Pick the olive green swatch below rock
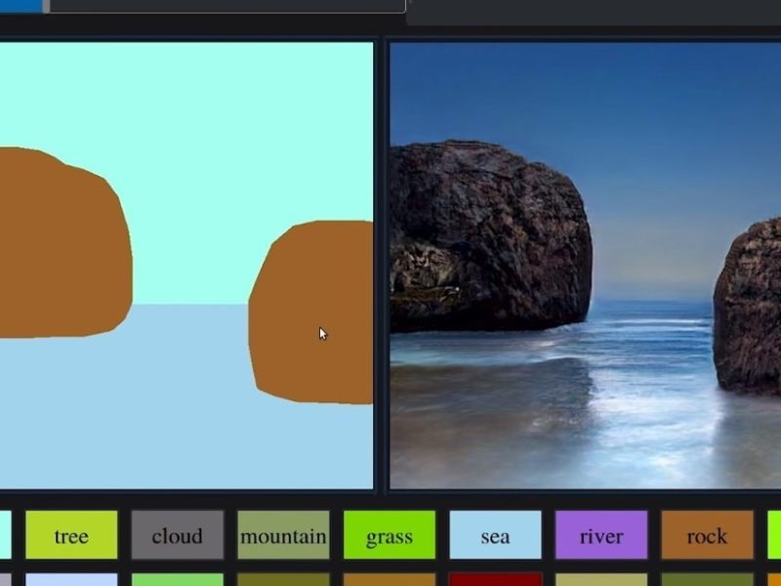 tap(707, 579)
